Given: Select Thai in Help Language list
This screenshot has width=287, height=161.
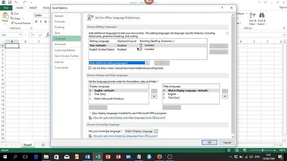Looking at the screenshot, I should [191, 98].
